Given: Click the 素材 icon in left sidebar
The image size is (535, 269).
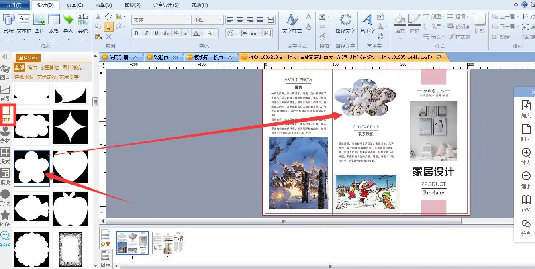Looking at the screenshot, I should (x=5, y=134).
